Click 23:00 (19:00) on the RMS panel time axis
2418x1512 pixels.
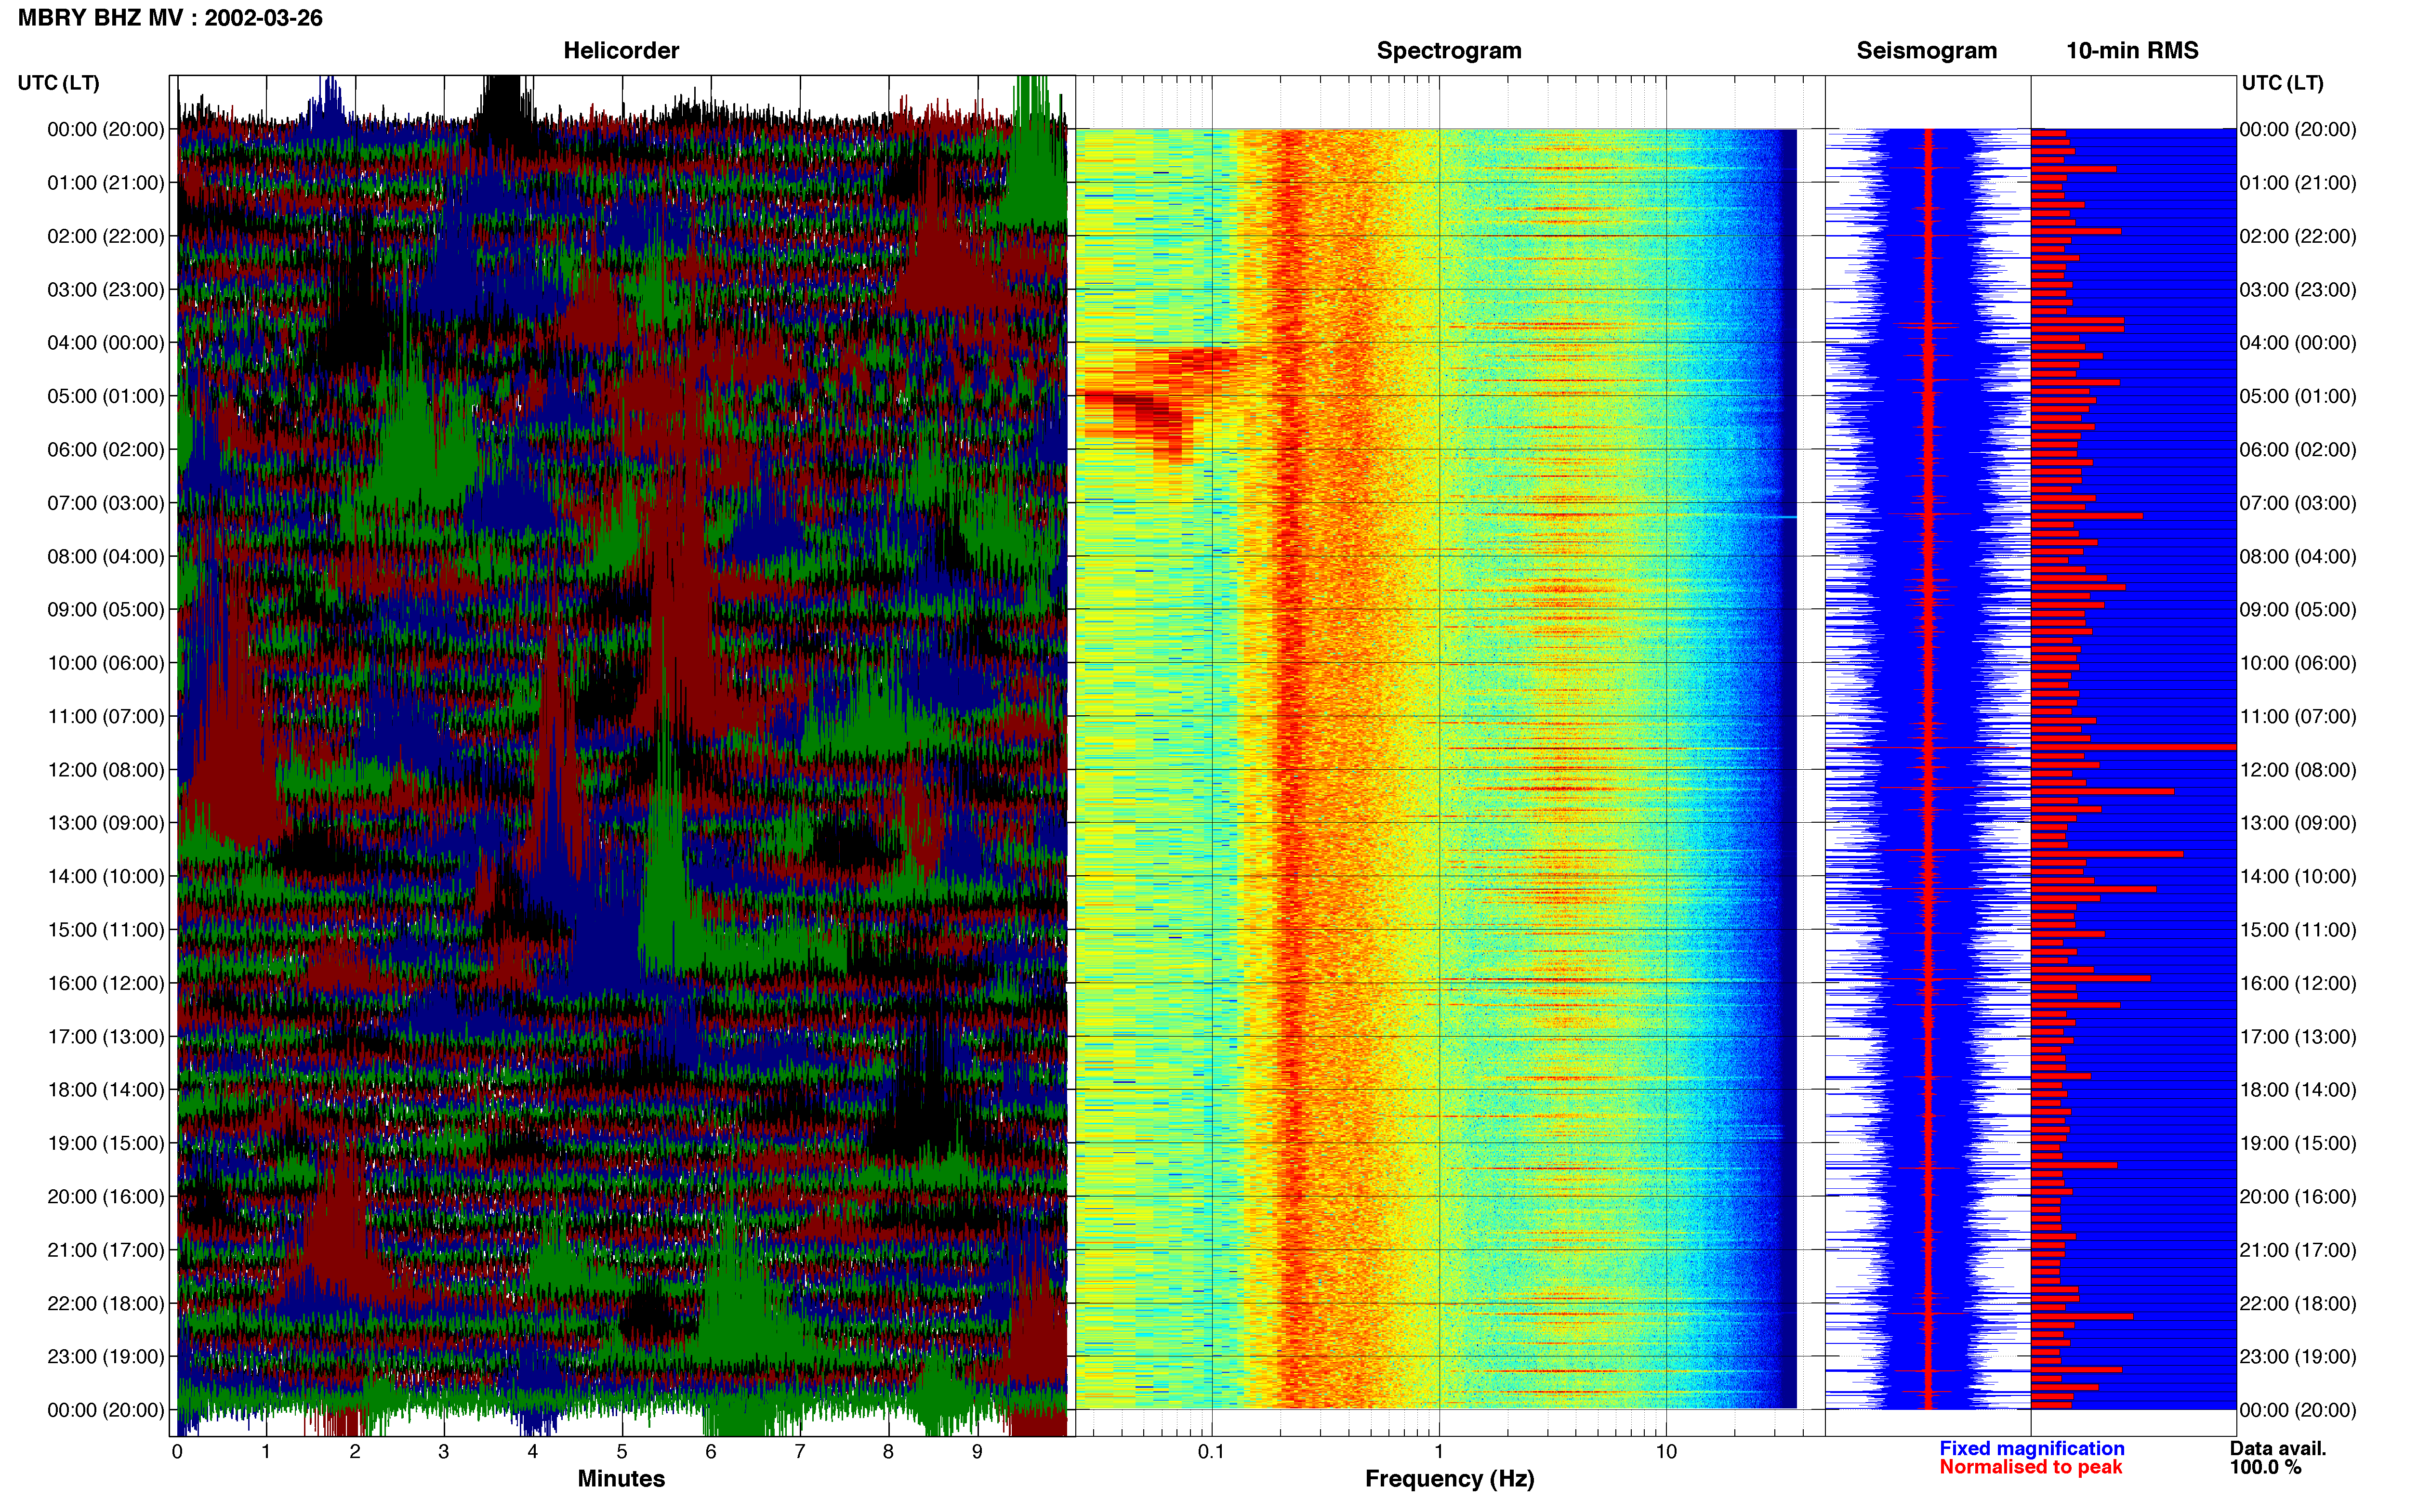2298,1357
